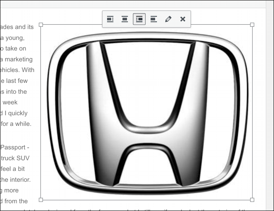Click the text line "truck SUV"
This screenshot has width=274, height=211.
[15, 158]
